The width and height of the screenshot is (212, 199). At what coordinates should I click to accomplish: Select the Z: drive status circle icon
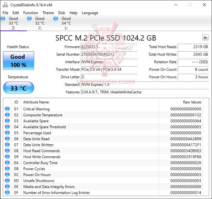(x=3, y=19)
